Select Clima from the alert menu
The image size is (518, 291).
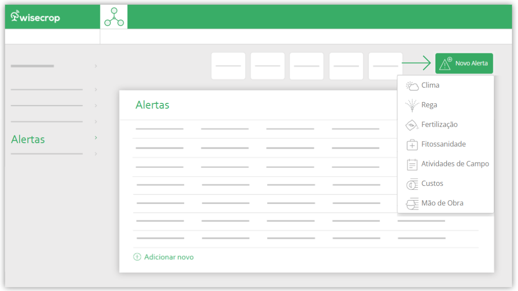pos(430,86)
